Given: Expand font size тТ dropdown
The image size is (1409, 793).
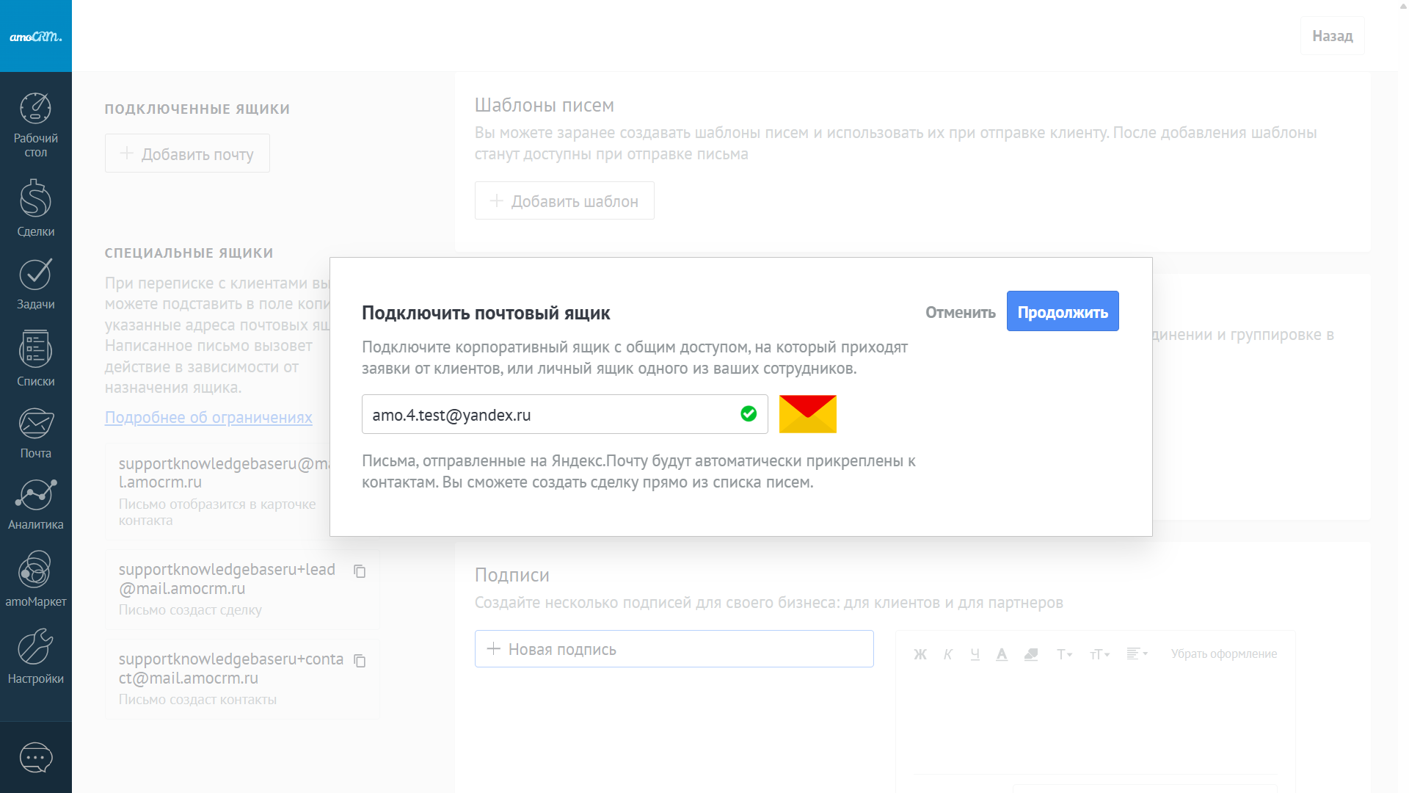Looking at the screenshot, I should [x=1099, y=654].
